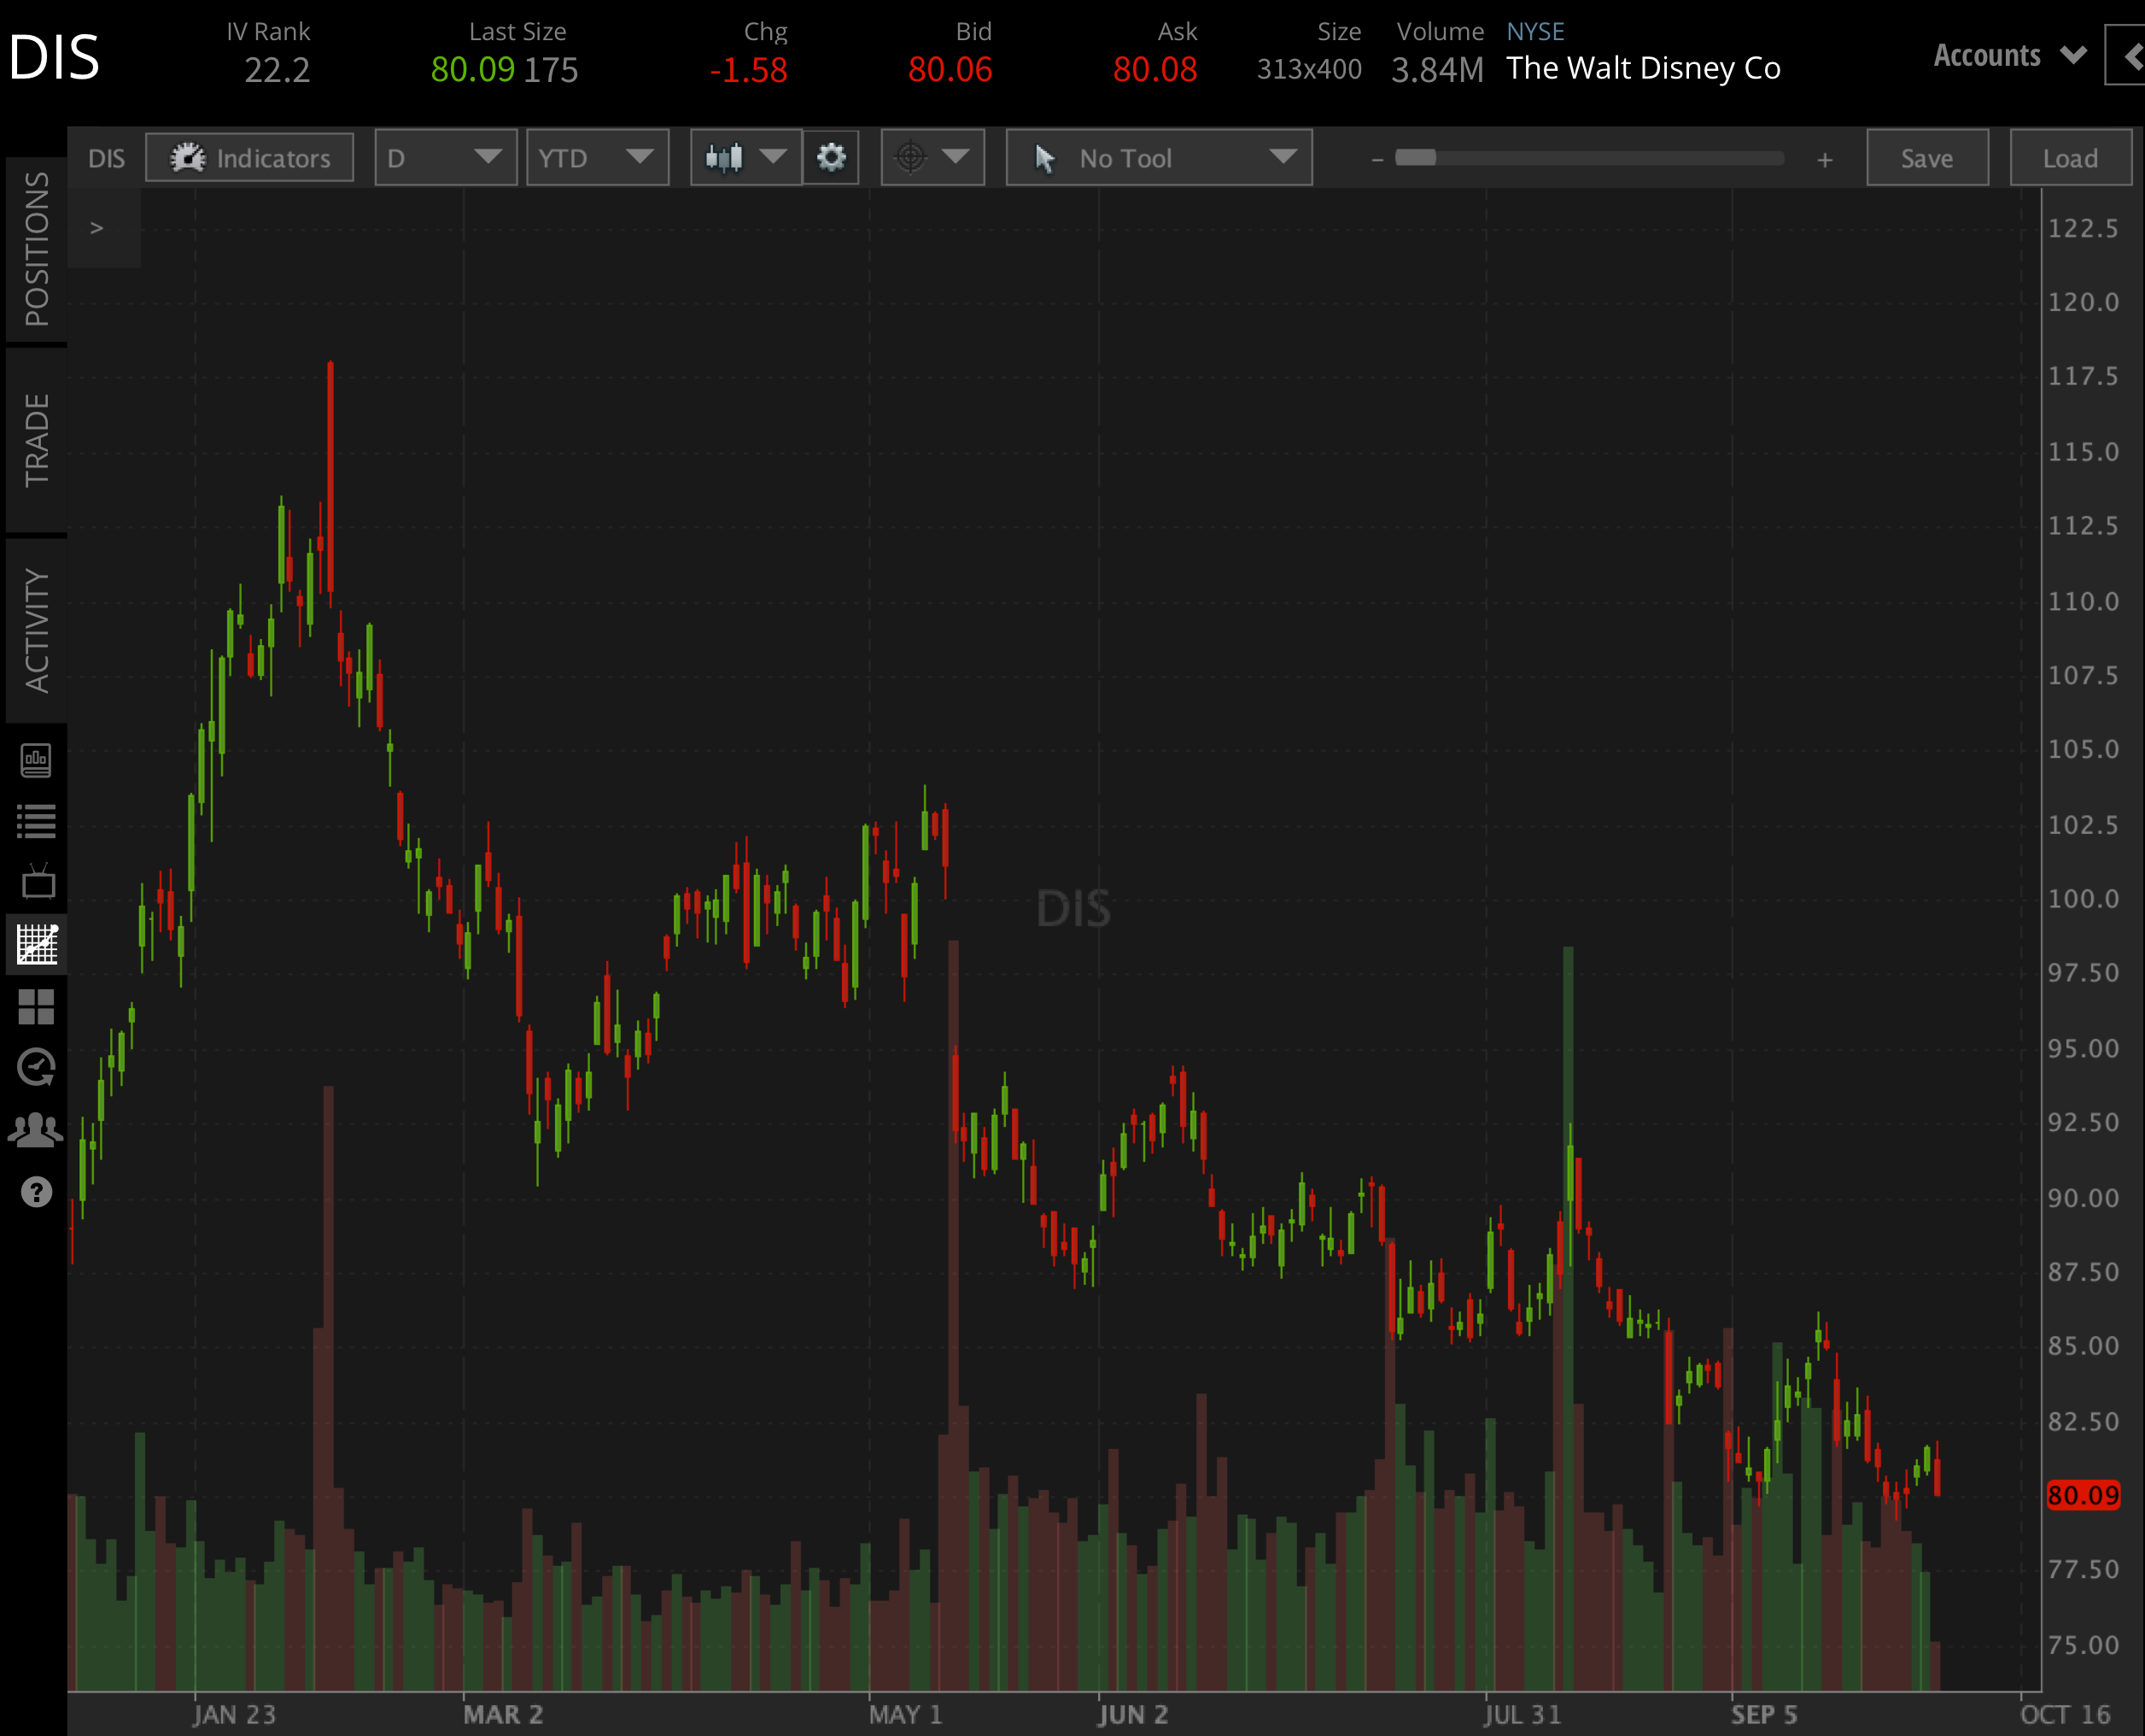The width and height of the screenshot is (2145, 1736).
Task: Select the chart grid icon in sidebar
Action: coord(36,944)
